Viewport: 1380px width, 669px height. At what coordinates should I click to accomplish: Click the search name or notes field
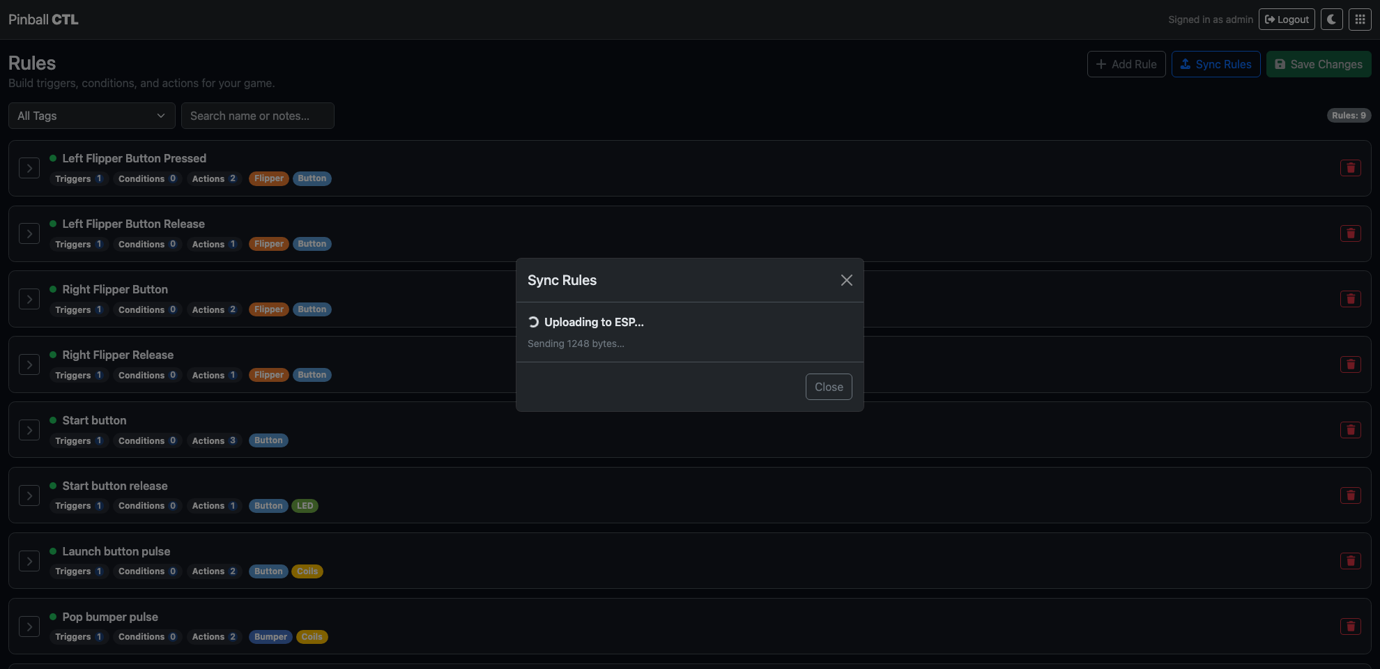[x=258, y=115]
